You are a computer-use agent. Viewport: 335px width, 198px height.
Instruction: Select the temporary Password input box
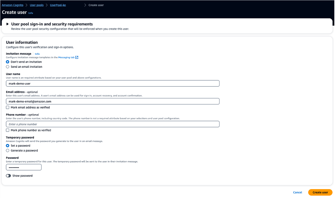(x=23, y=167)
